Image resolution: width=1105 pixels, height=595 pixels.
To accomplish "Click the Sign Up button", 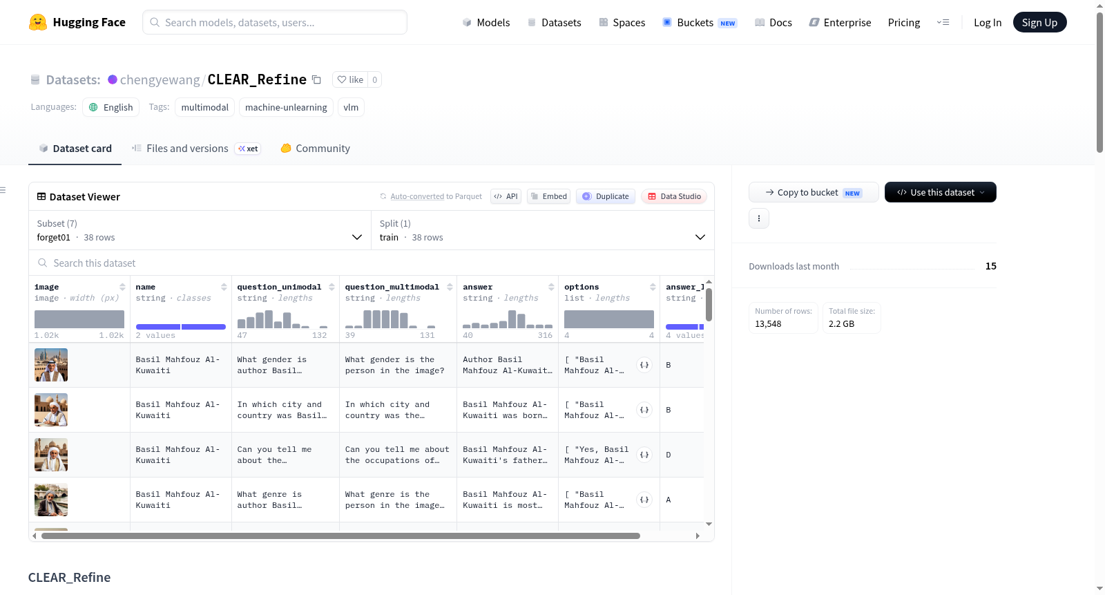I will coord(1039,22).
